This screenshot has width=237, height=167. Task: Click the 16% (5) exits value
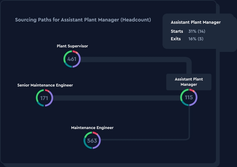coord(196,39)
